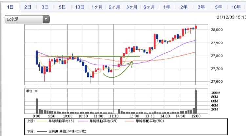Image resolution: width=246 pixels, height=136 pixels.
Task: View the 1年 chart range
Action: click(167, 7)
